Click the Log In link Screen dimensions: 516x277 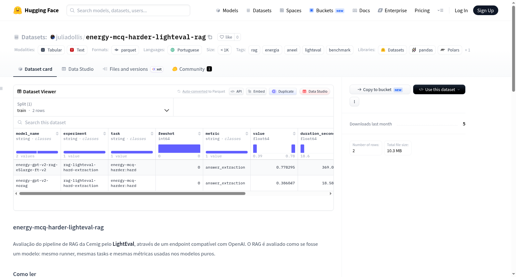point(461,11)
